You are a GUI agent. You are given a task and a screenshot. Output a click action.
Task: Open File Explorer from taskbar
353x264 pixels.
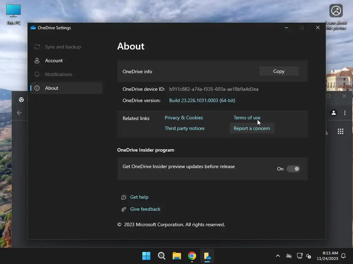[177, 256]
